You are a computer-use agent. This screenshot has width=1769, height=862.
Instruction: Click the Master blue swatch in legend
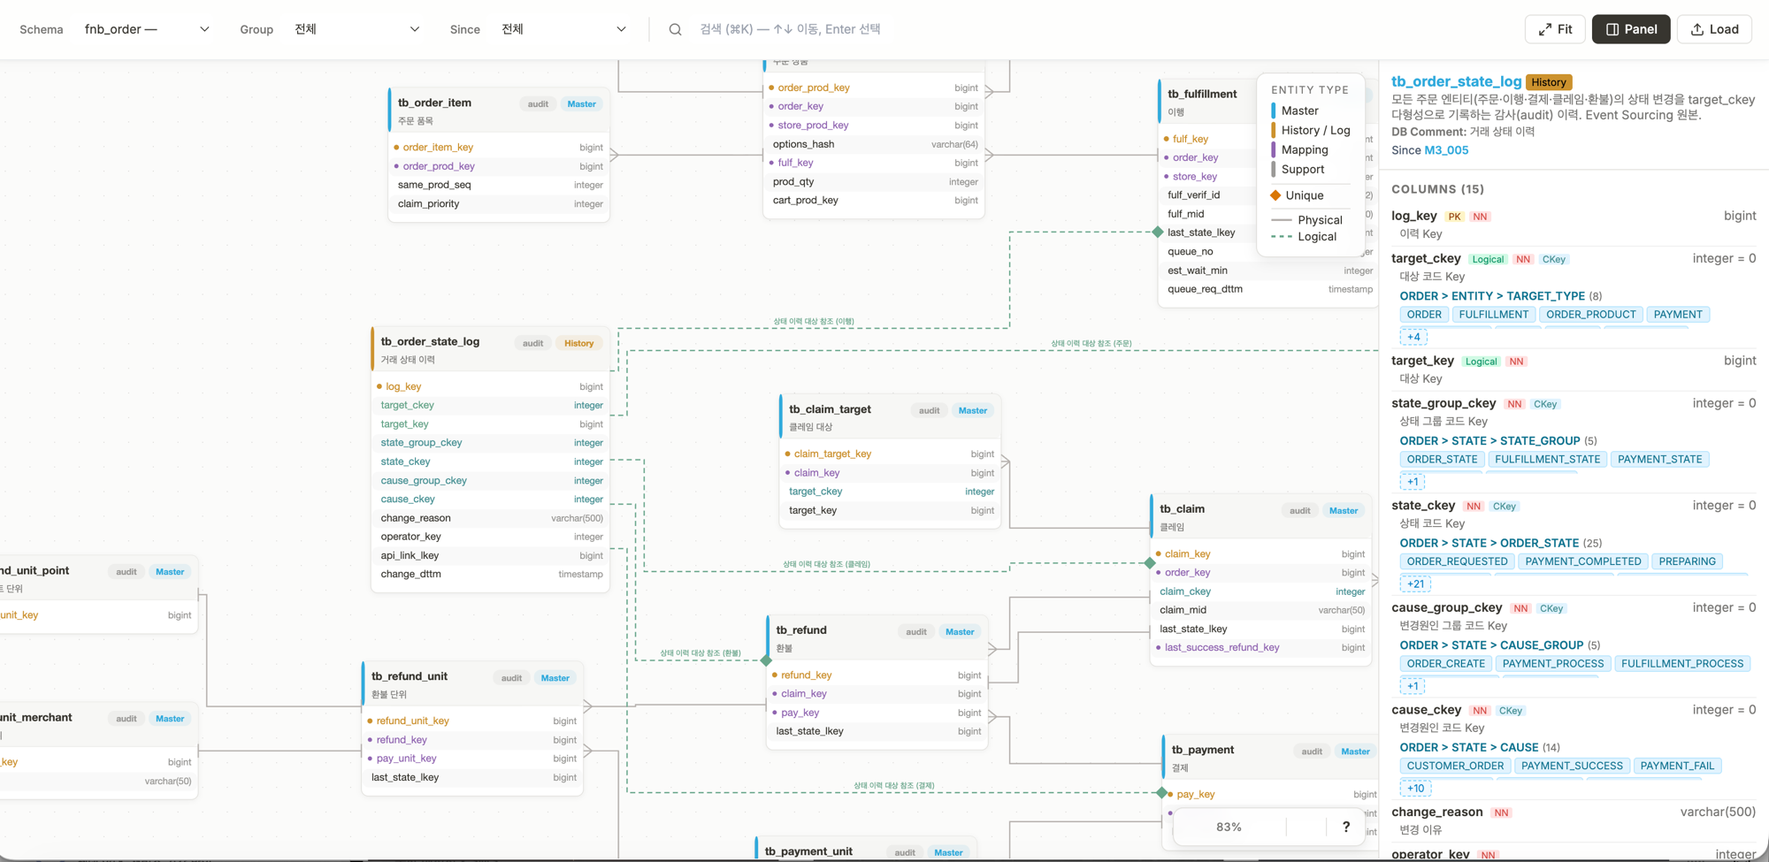point(1273,111)
